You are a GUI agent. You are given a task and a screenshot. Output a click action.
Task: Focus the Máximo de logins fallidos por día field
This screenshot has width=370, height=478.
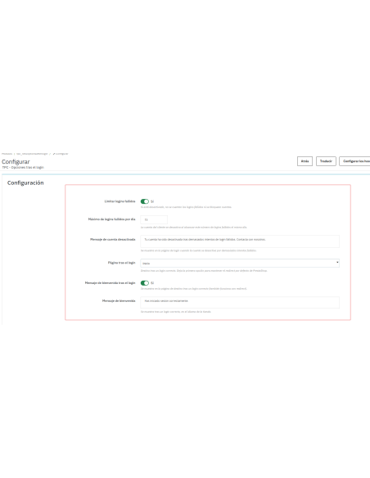(x=154, y=219)
